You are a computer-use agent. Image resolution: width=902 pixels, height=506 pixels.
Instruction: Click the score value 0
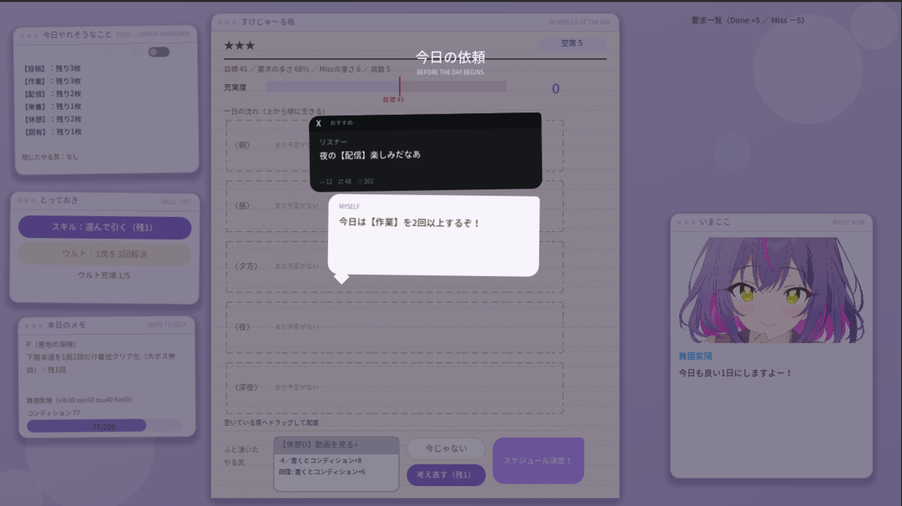(556, 89)
